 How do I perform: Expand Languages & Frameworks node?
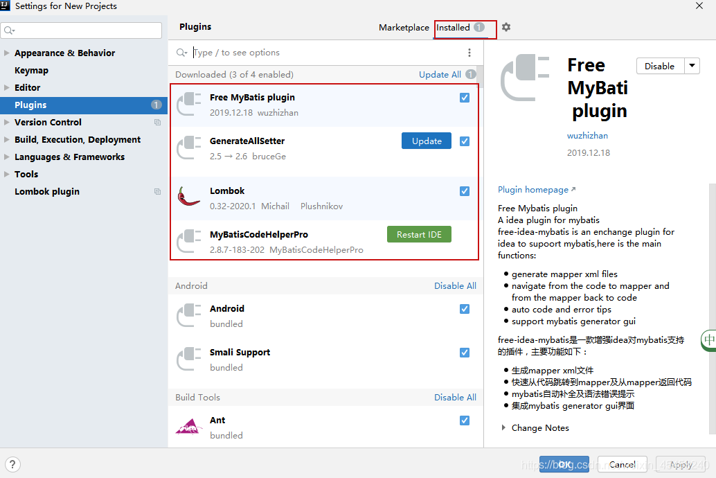click(x=6, y=157)
